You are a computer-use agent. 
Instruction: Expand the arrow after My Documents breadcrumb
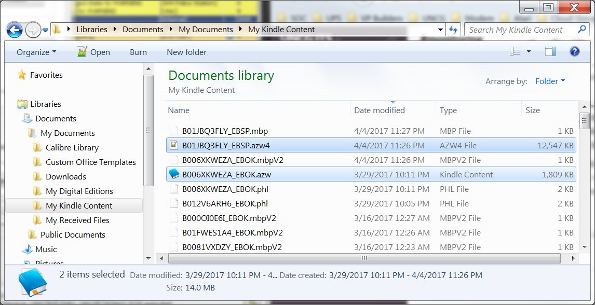pyautogui.click(x=241, y=30)
